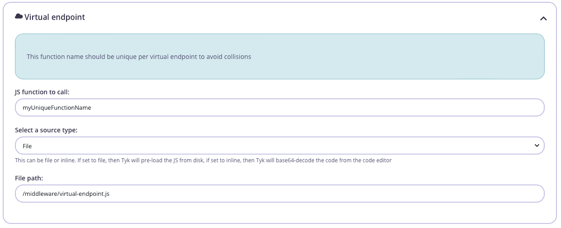Click the word 'collisions' in info banner
This screenshot has width=561, height=228.
pos(237,57)
